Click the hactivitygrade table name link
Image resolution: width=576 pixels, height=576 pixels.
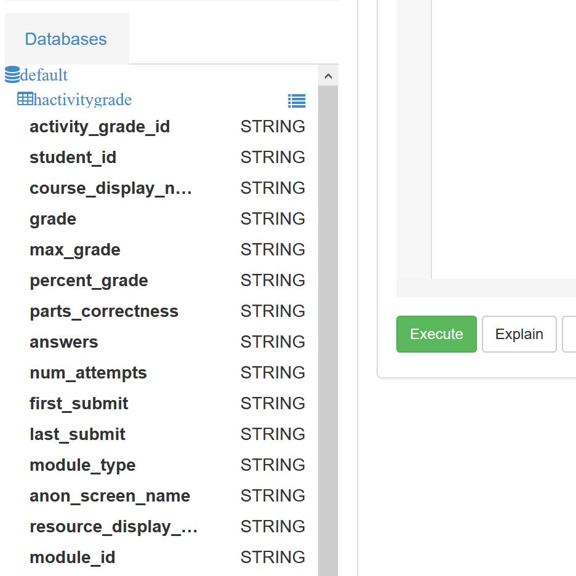coord(82,99)
